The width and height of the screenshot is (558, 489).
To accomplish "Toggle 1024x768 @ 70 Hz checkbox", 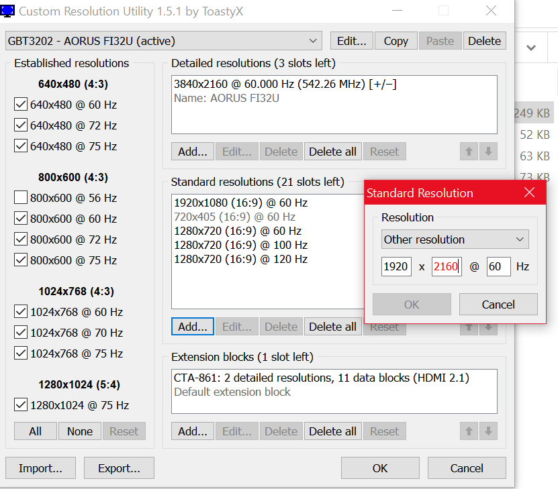I will coord(21,333).
